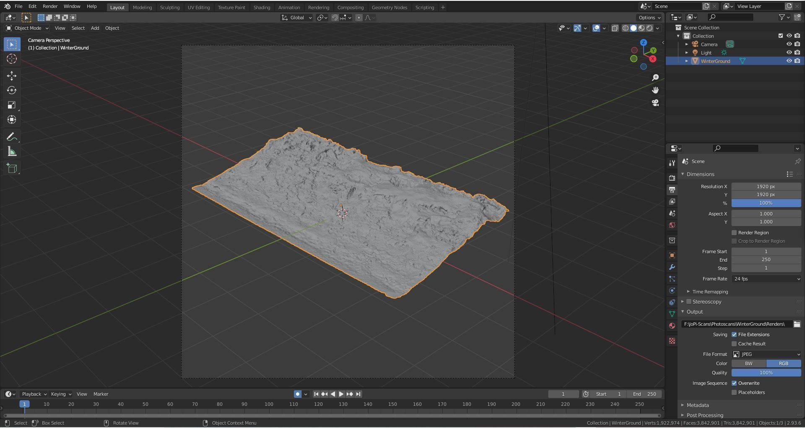The image size is (805, 428).
Task: Click the Options button in viewport header
Action: pos(649,18)
